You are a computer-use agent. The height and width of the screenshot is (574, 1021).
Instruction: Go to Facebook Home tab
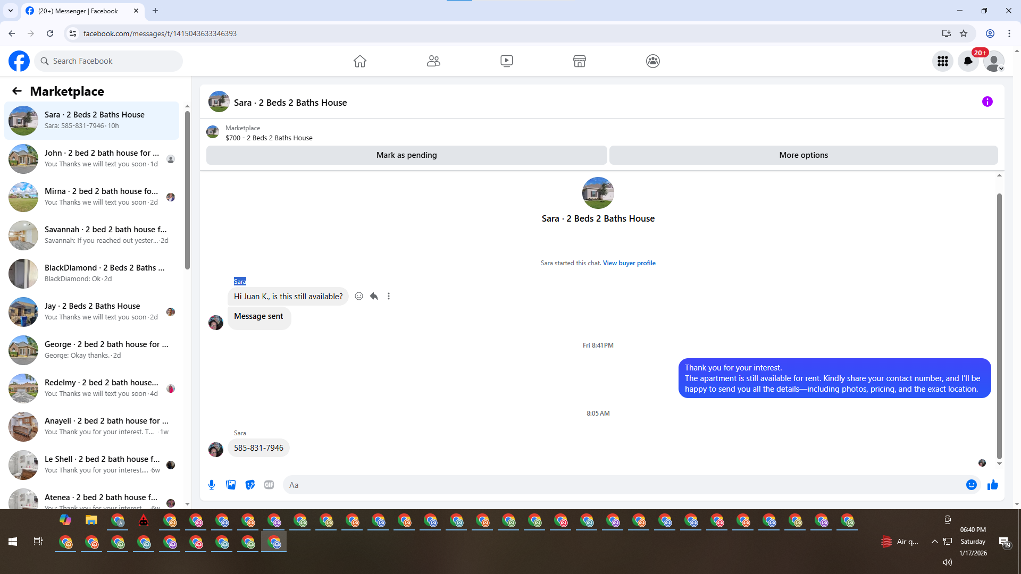pos(360,61)
